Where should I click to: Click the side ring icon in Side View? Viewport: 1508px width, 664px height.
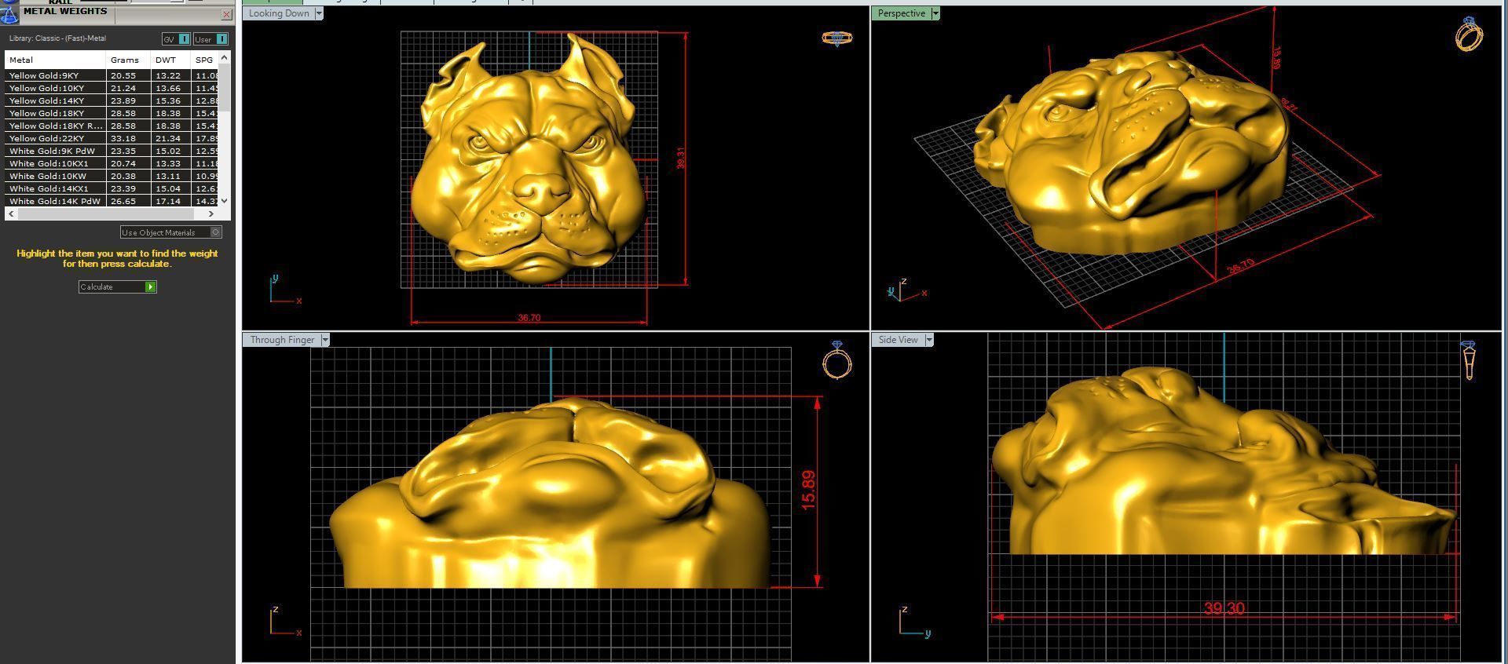(x=1468, y=359)
